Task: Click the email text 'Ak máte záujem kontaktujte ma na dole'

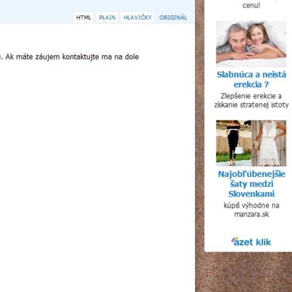Action: click(72, 57)
